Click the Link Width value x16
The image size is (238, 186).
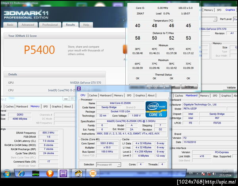[x=202, y=156]
